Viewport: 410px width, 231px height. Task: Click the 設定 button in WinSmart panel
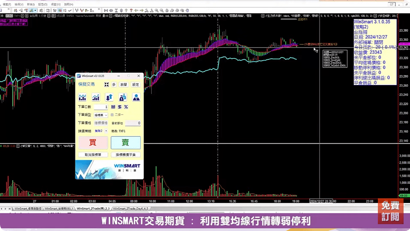(x=135, y=85)
